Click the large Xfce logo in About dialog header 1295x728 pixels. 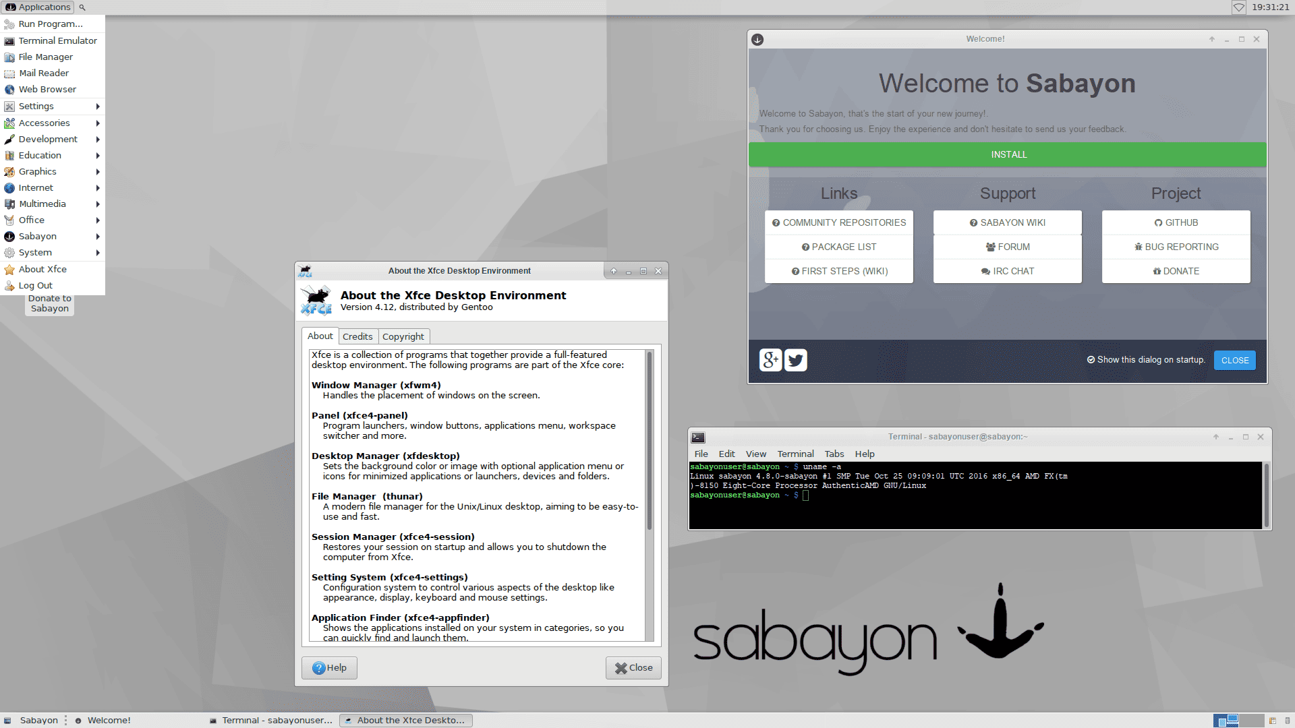[316, 301]
